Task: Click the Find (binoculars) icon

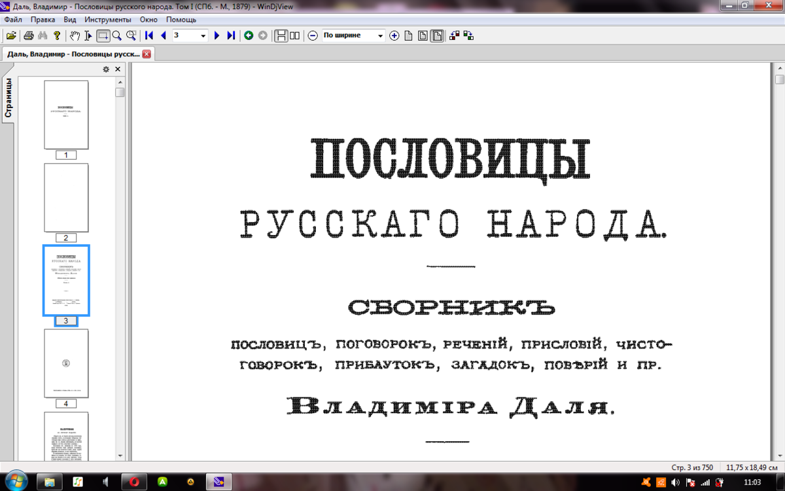Action: [43, 36]
